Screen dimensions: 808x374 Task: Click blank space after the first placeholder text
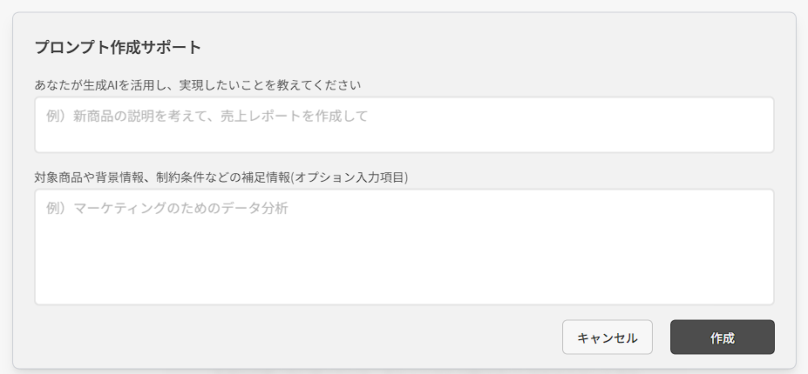coord(567,117)
